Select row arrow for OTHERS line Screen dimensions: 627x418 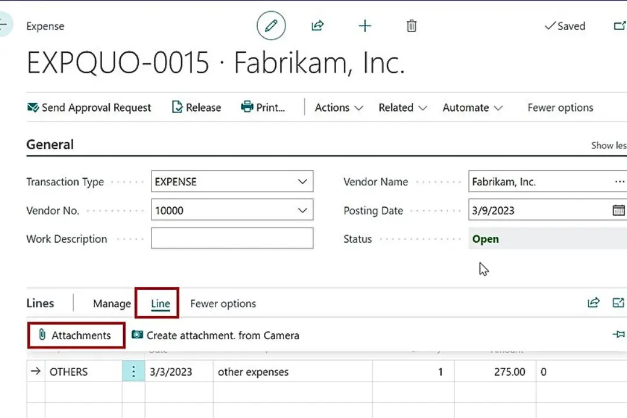[x=35, y=371]
